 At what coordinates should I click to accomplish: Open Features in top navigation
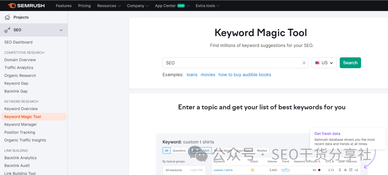[64, 6]
